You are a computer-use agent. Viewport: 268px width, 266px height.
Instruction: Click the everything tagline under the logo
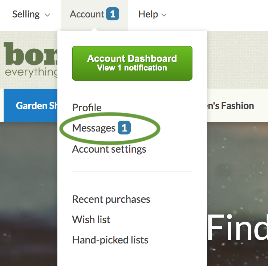coord(31,73)
